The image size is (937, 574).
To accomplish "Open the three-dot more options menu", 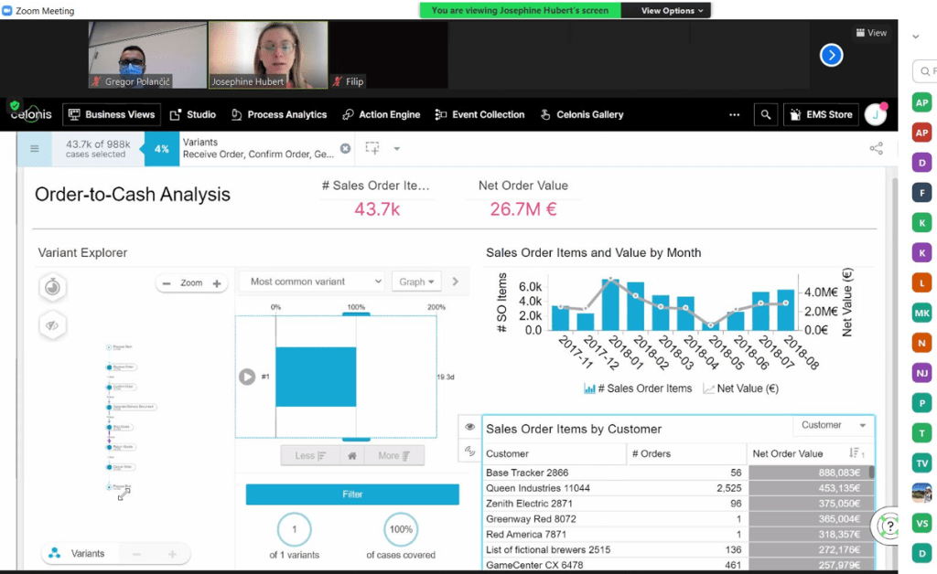I will pos(734,114).
